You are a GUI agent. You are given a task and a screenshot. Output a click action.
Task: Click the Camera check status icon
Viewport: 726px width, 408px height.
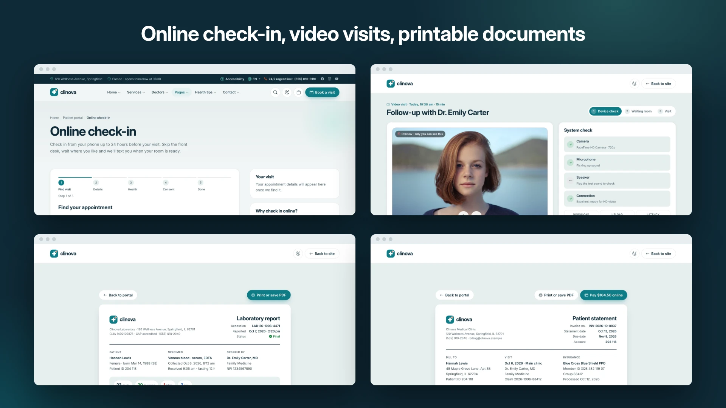(571, 144)
